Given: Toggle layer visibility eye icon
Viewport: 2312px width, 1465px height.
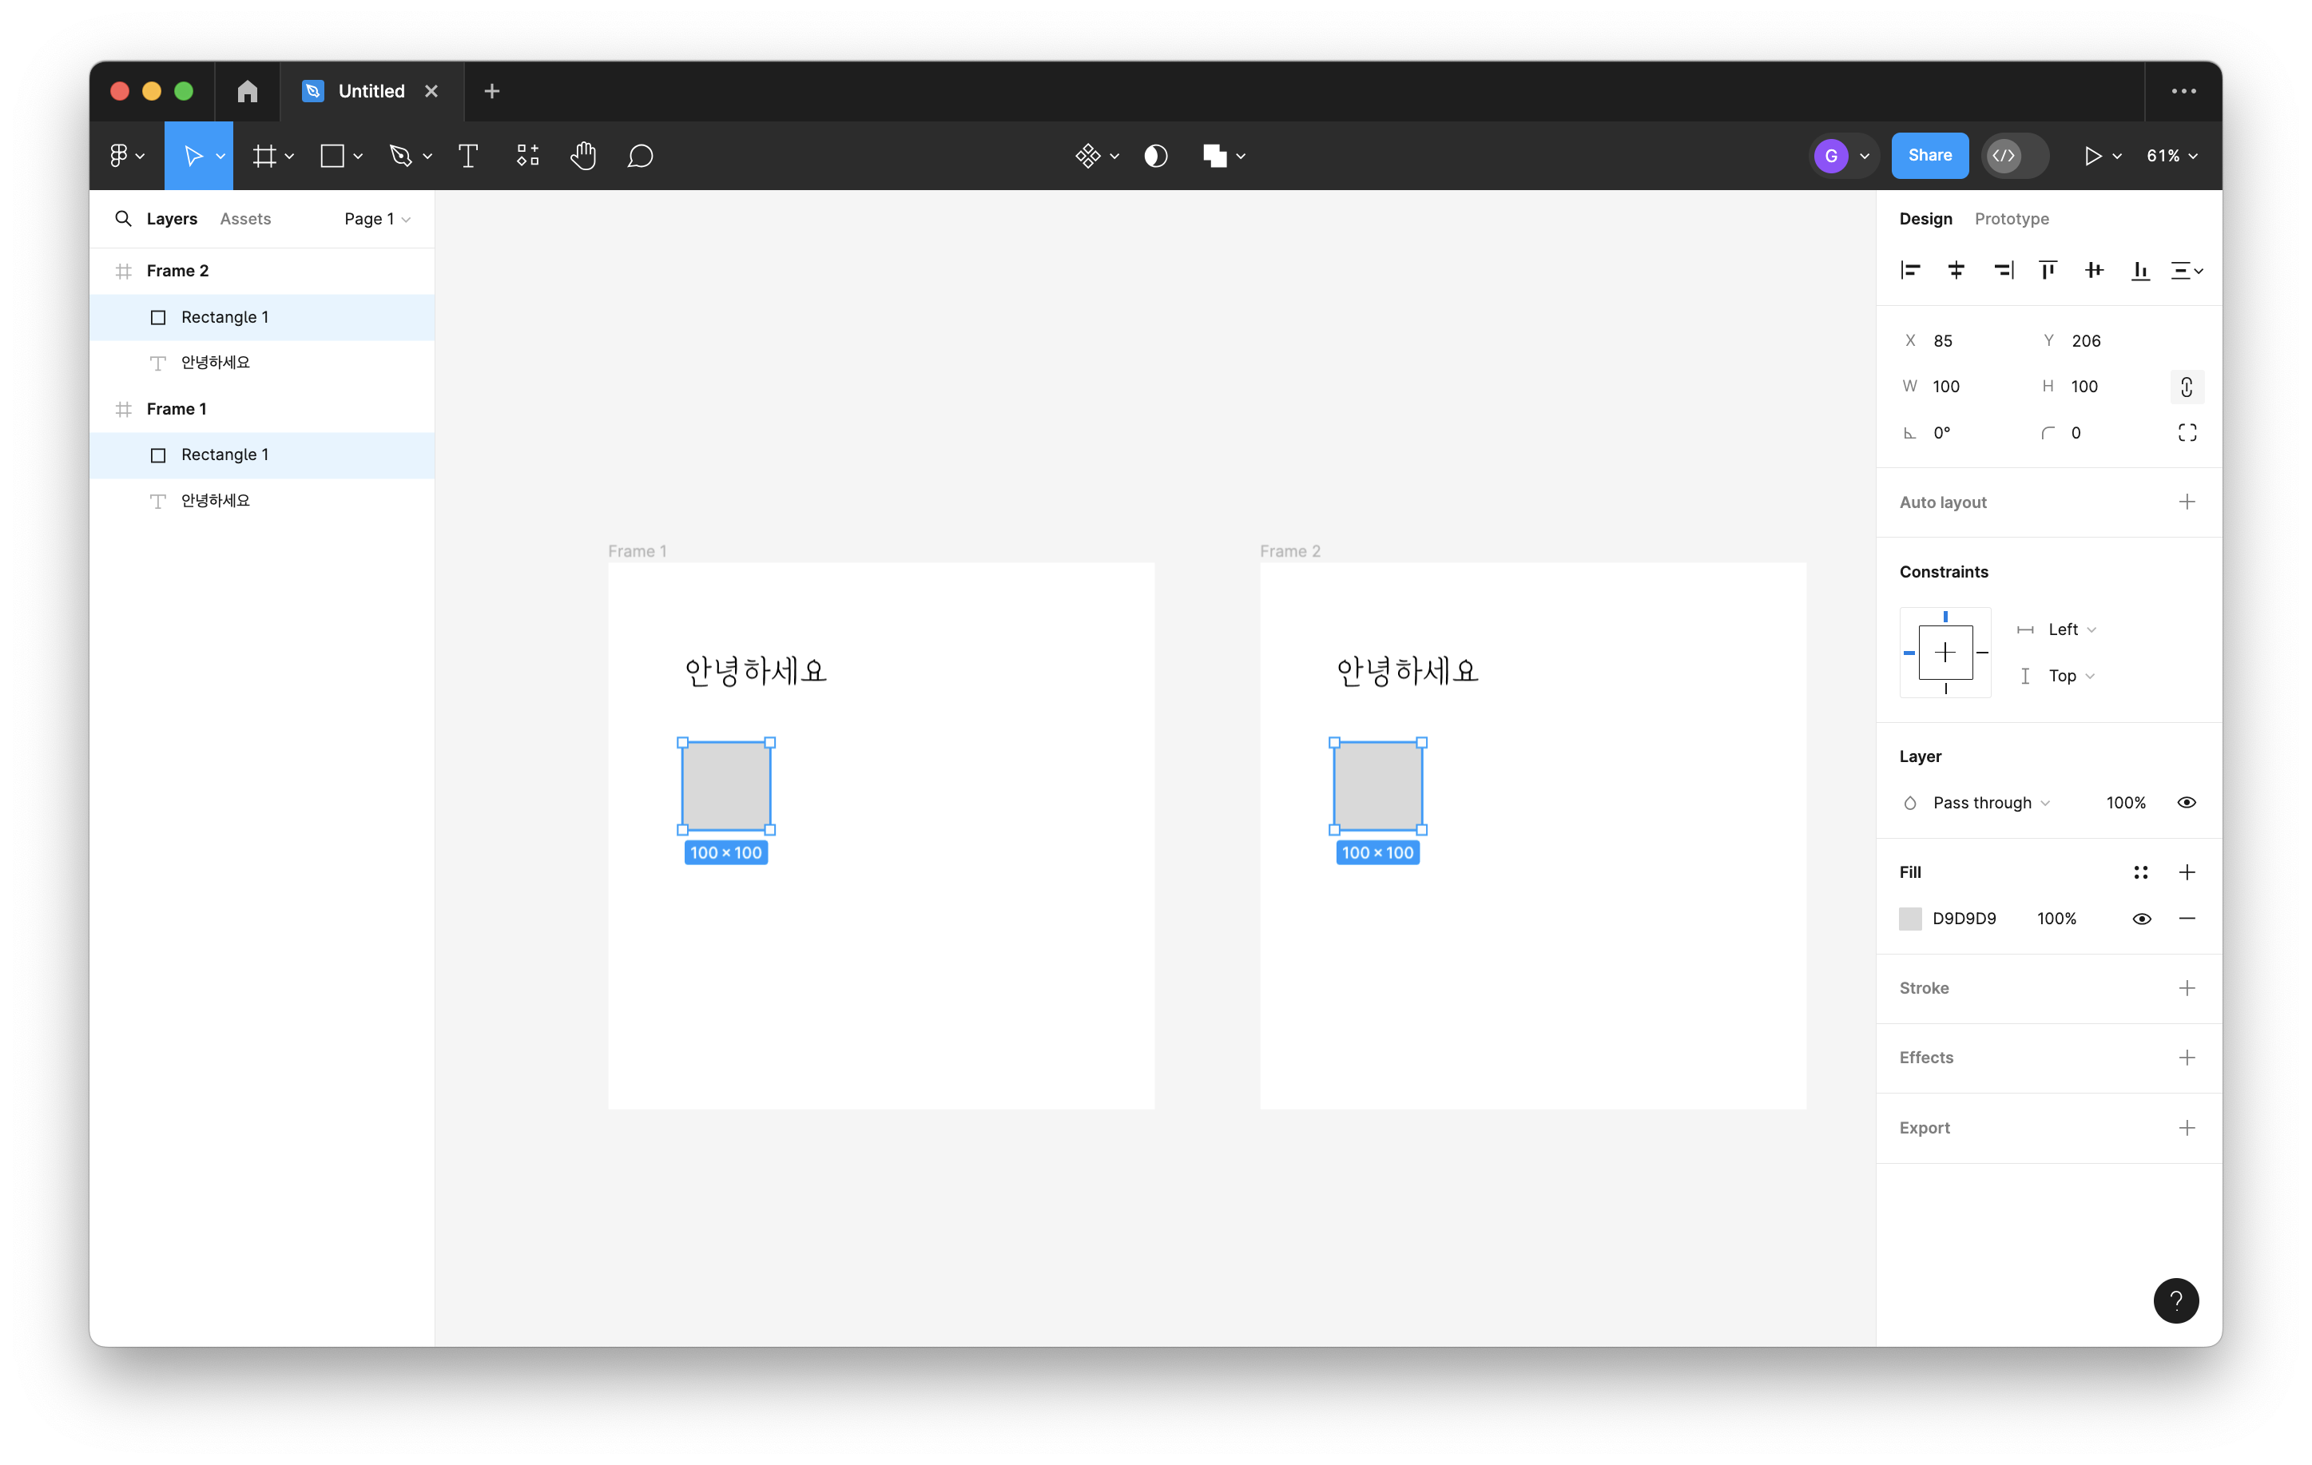Looking at the screenshot, I should pyautogui.click(x=2187, y=803).
